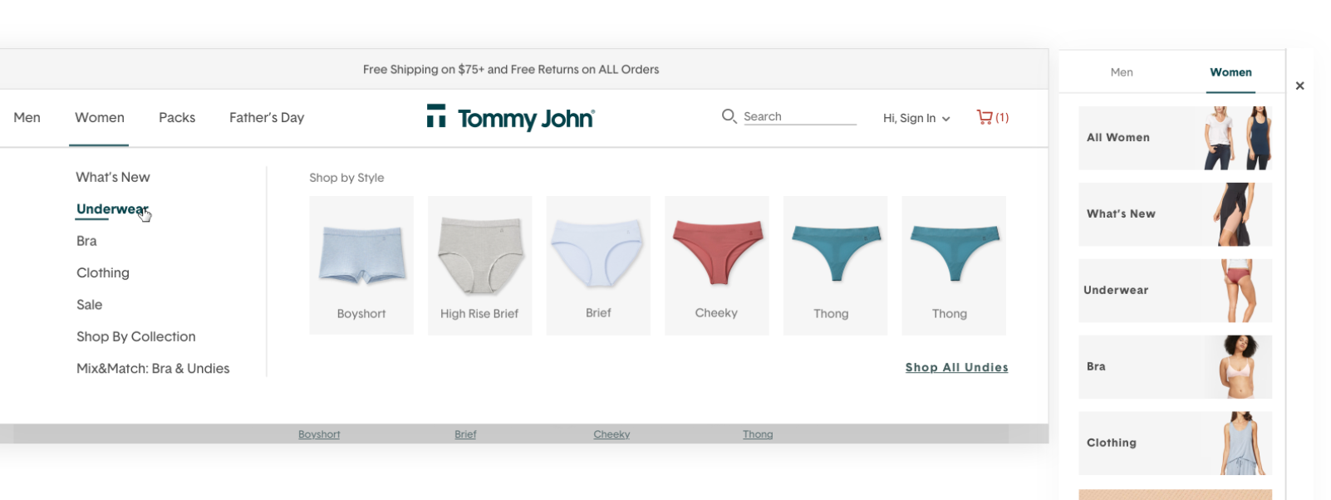Image resolution: width=1331 pixels, height=500 pixels.
Task: Open Mix&Match: Bra & Undies link
Action: coord(153,368)
